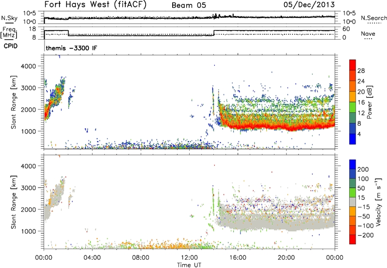Click the 'N.Search' legend label
This screenshot has height=268, width=387.
click(x=373, y=18)
